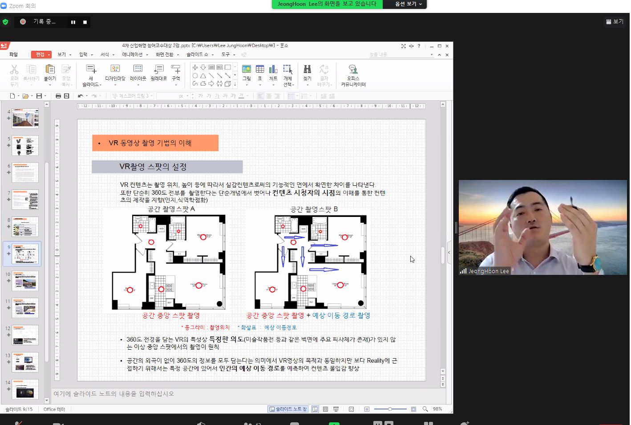Click the Zoom 보기 view button

pos(615,21)
